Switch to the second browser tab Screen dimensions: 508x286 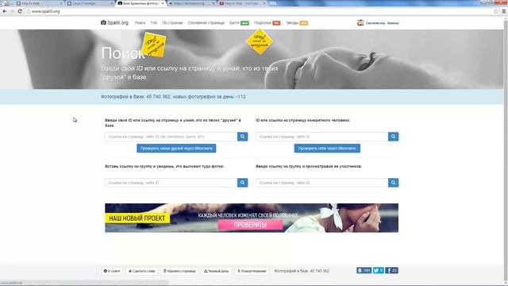[x=89, y=3]
